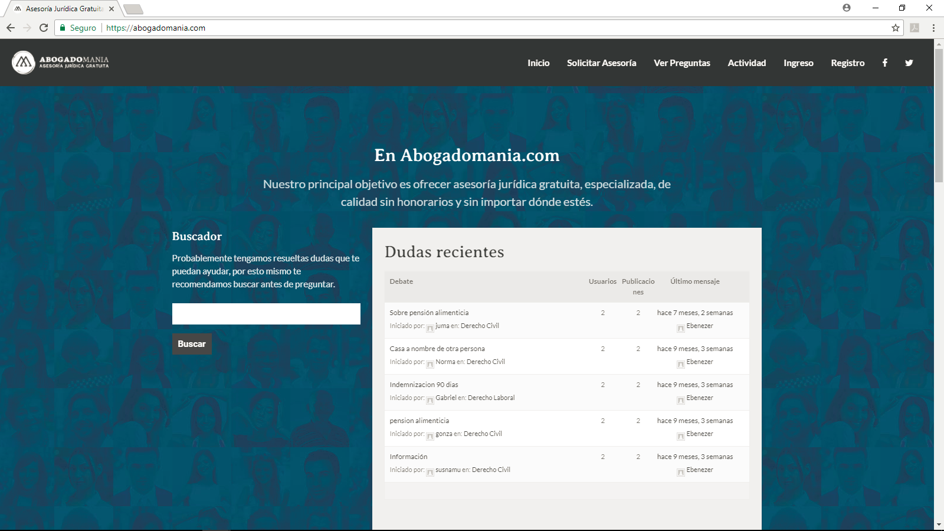Go back to previous page

click(x=11, y=28)
